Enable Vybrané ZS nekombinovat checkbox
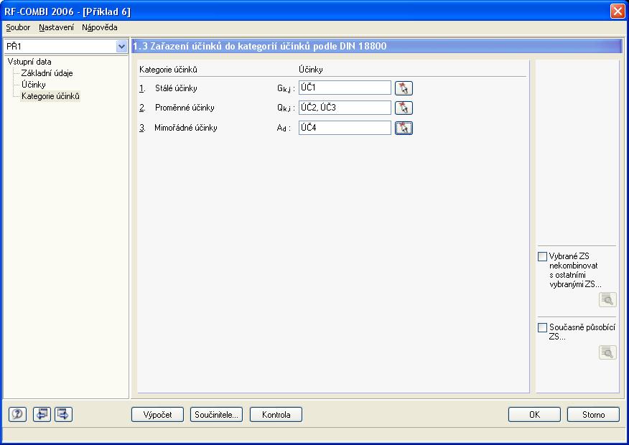 (542, 256)
